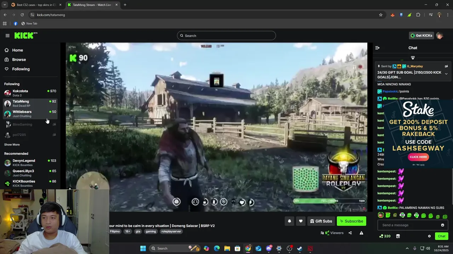Open Wittlebears channel in Following list

click(30, 114)
